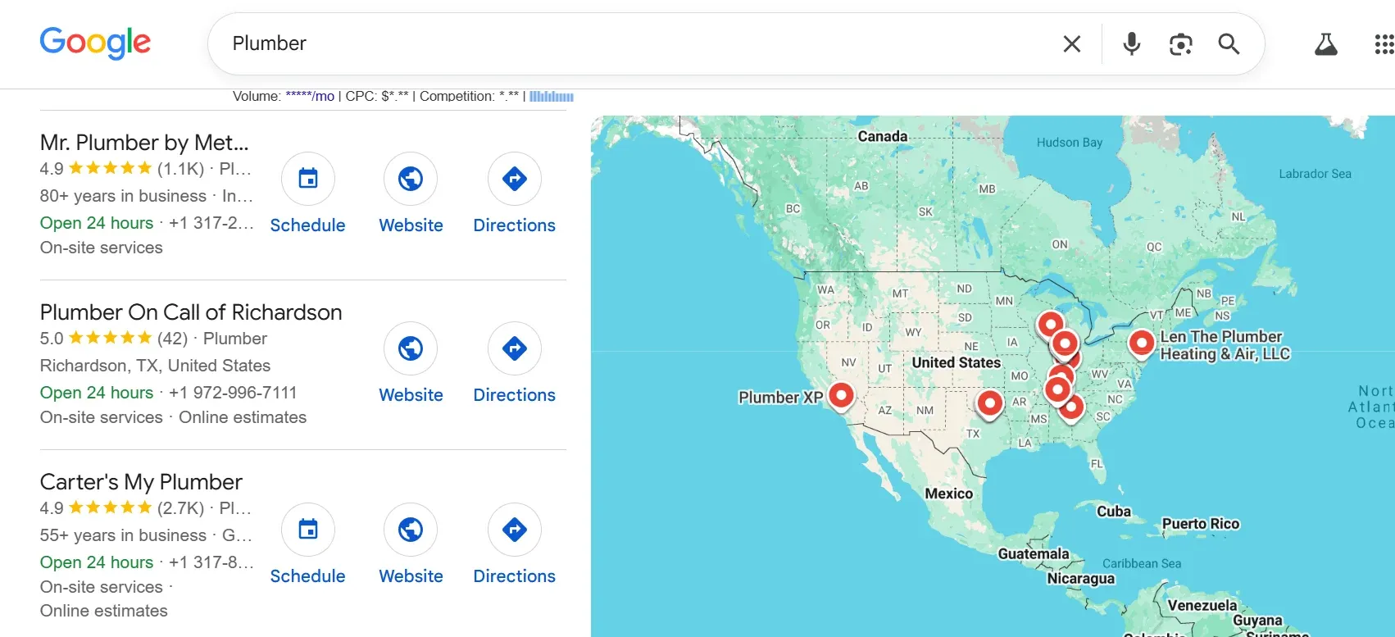Click 'Labrador Sea' label on map
This screenshot has width=1395, height=637.
coord(1315,174)
